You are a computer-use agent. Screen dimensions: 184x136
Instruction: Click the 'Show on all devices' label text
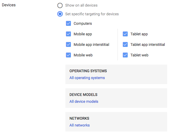(x=81, y=6)
